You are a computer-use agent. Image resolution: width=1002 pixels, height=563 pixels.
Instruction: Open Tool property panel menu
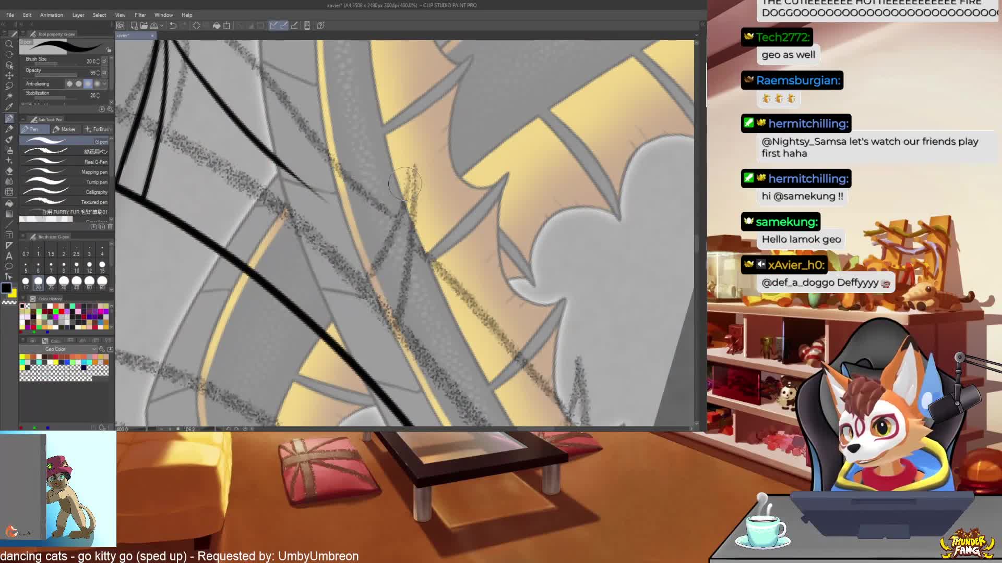click(23, 34)
